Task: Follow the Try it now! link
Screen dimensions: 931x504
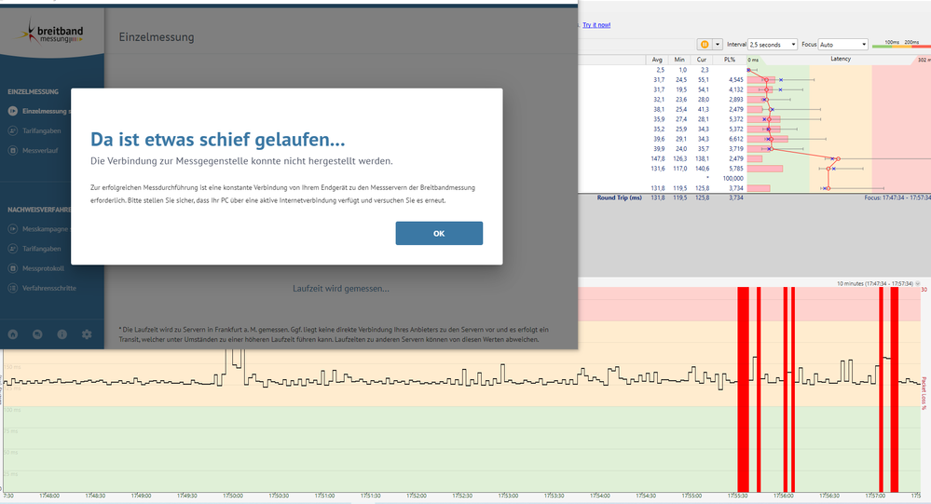Action: click(596, 25)
